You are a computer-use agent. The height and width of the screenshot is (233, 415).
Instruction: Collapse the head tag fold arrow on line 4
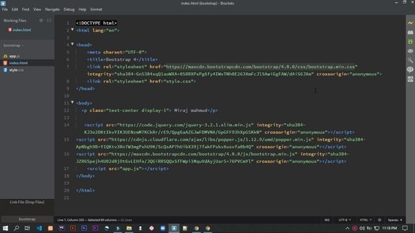(x=72, y=44)
